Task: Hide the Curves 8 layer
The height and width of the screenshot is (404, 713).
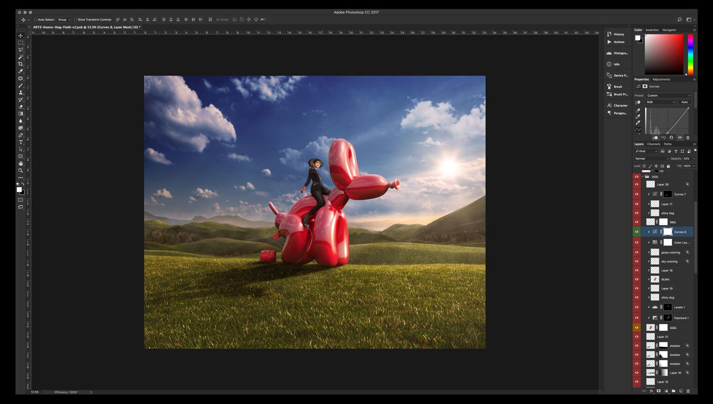Action: [x=637, y=232]
